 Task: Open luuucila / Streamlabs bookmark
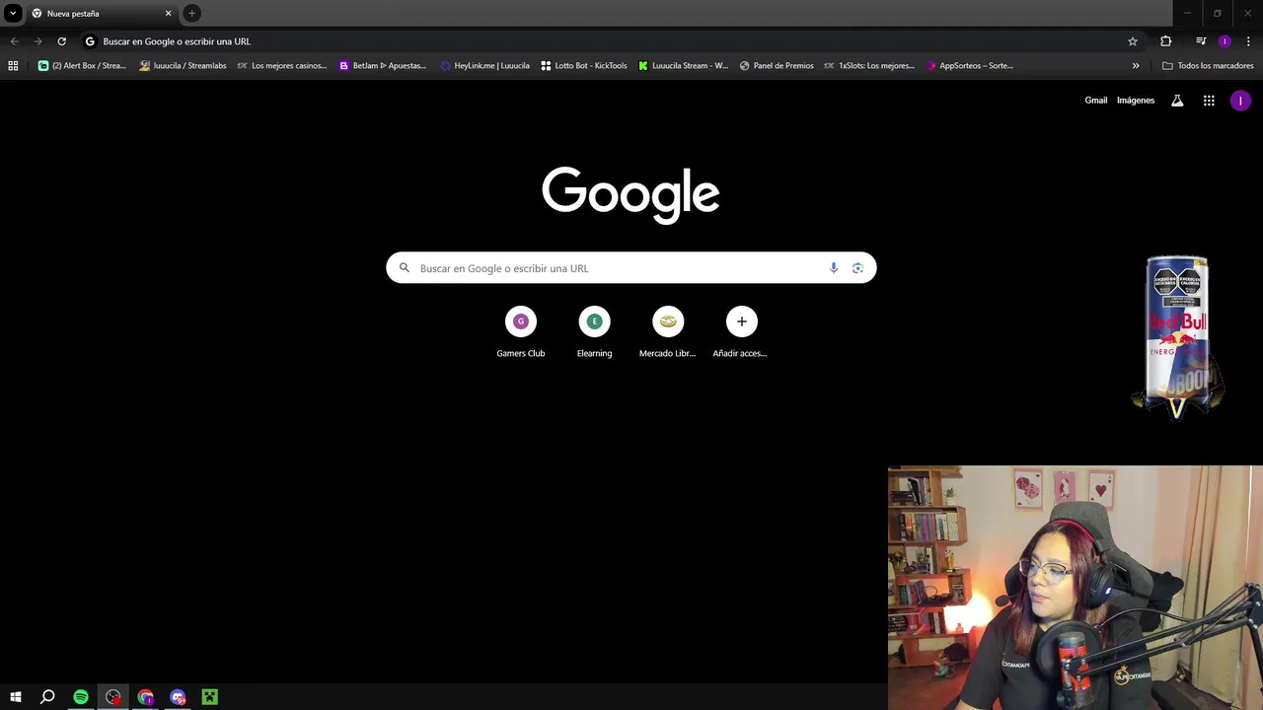point(184,66)
